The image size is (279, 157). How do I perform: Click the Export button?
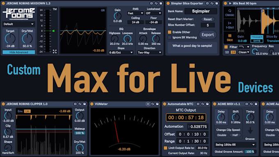point(208,35)
